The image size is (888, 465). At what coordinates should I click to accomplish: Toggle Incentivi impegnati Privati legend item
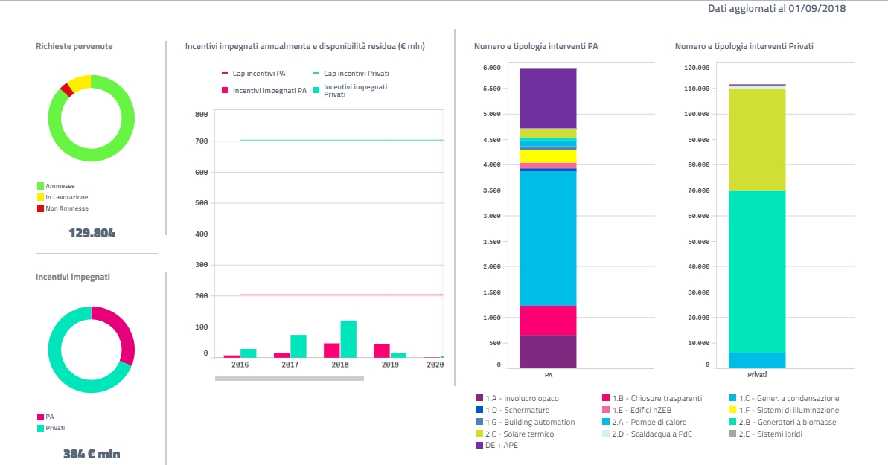[355, 91]
